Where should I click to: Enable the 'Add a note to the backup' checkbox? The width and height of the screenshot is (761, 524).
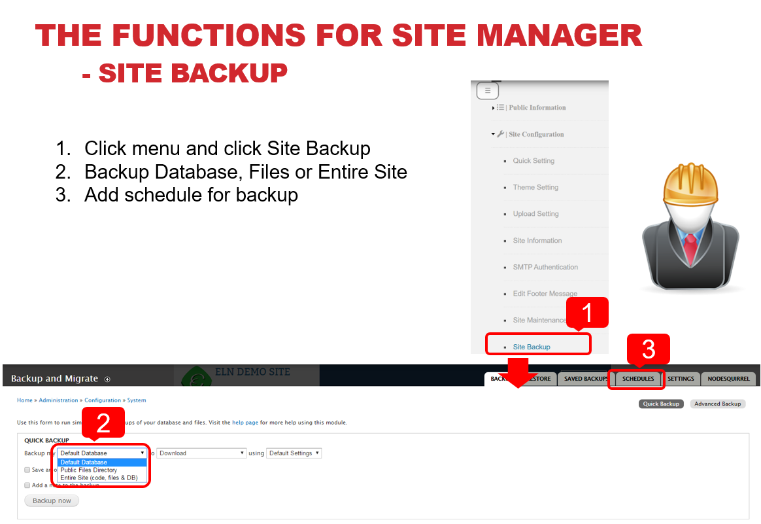pos(27,485)
